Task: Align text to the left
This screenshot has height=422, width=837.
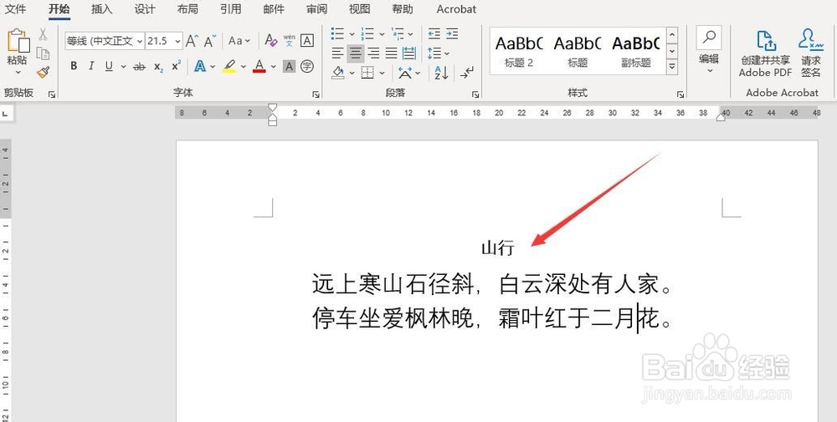Action: [337, 53]
